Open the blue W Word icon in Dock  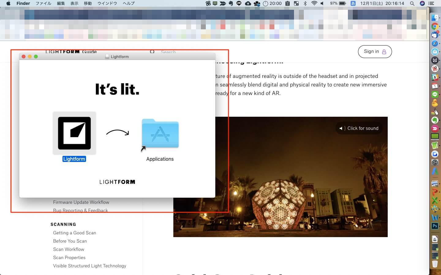(435, 218)
